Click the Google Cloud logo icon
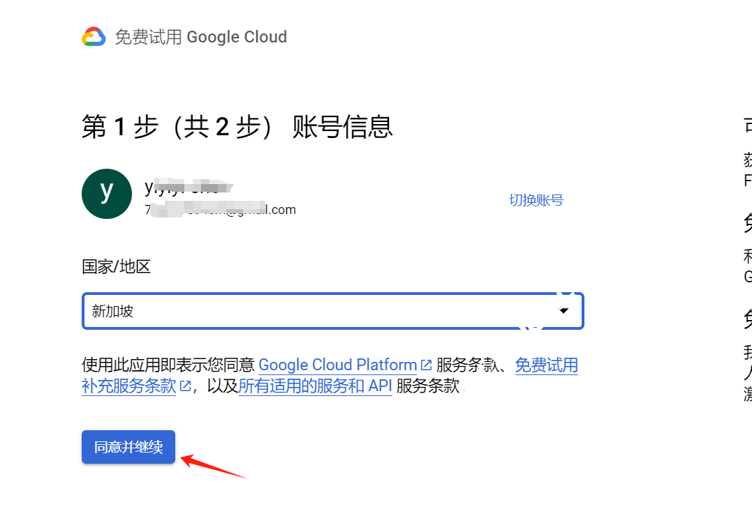Screen dimensions: 752x532 point(94,37)
